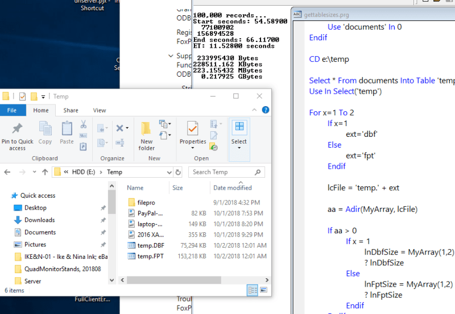Screen dimensions: 455x314
Task: Switch to the View tab
Action: tap(100, 110)
